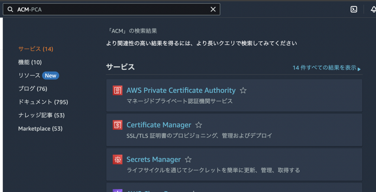376x192 pixels.
Task: Click the Certificate Manager service icon
Action: coord(118,125)
